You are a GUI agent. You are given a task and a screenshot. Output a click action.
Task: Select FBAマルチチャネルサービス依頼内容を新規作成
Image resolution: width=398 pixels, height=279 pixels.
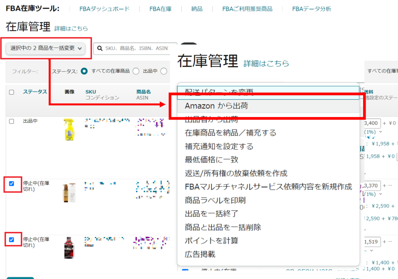point(268,187)
